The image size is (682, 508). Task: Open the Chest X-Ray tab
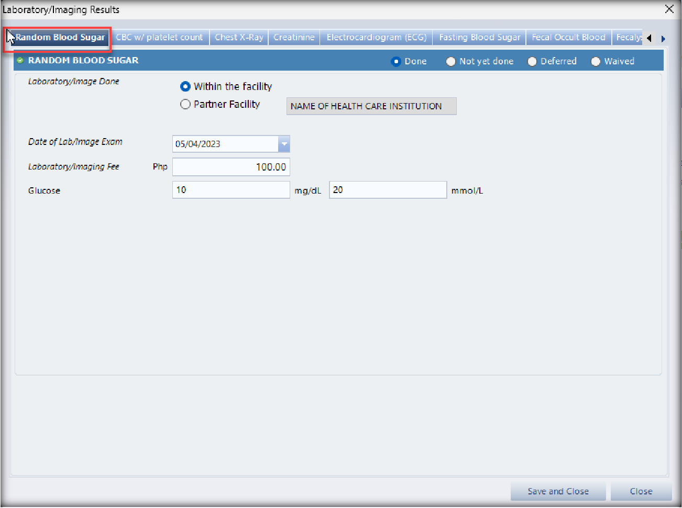tap(239, 38)
